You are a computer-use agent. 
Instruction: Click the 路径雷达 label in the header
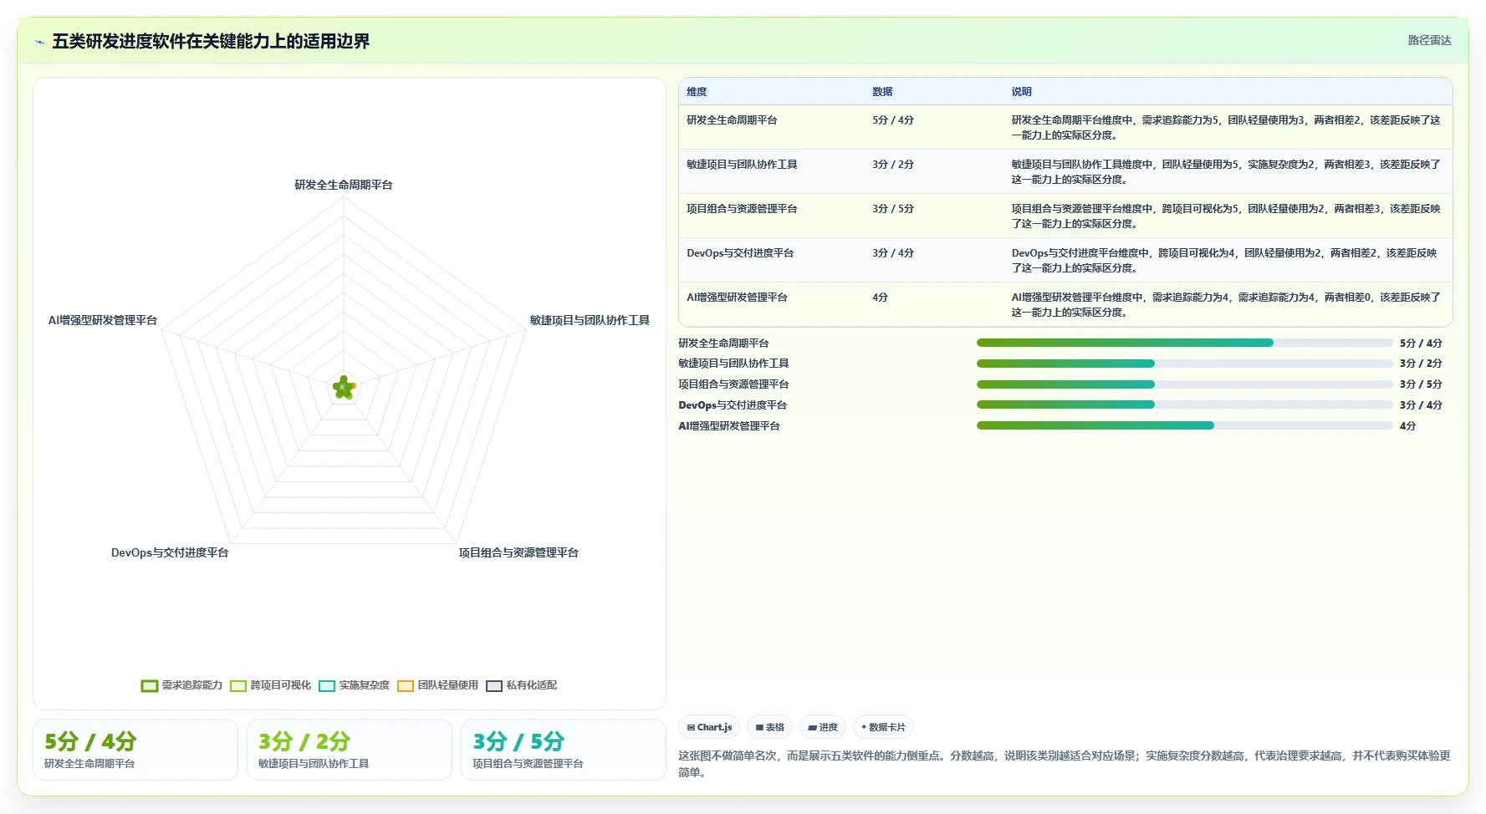(1429, 40)
